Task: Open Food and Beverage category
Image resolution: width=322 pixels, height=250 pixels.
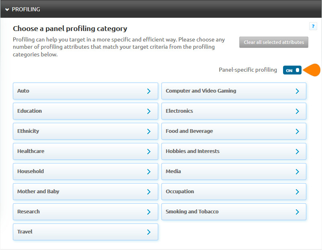Action: click(234, 131)
